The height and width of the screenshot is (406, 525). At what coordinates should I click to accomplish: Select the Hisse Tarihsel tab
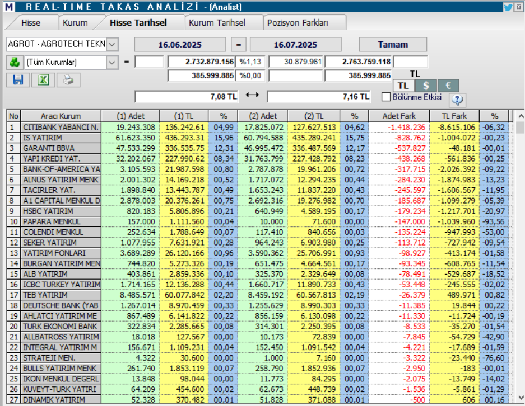click(x=138, y=23)
